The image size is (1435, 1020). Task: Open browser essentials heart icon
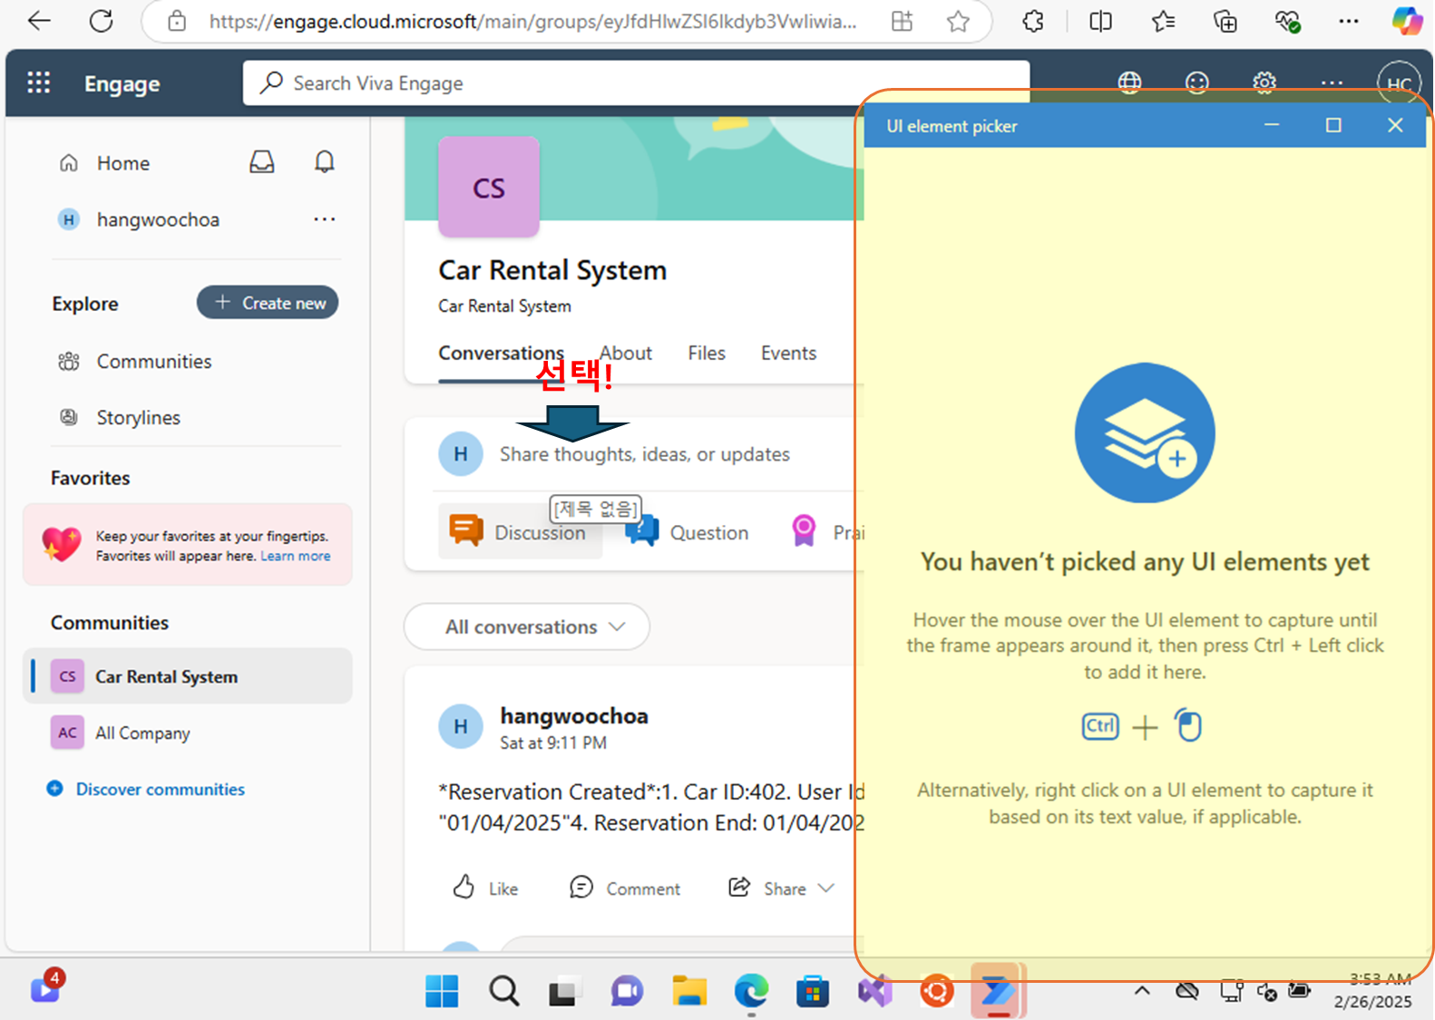pyautogui.click(x=1287, y=21)
